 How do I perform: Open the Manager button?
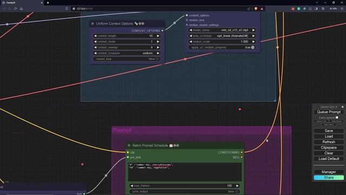pyautogui.click(x=329, y=172)
